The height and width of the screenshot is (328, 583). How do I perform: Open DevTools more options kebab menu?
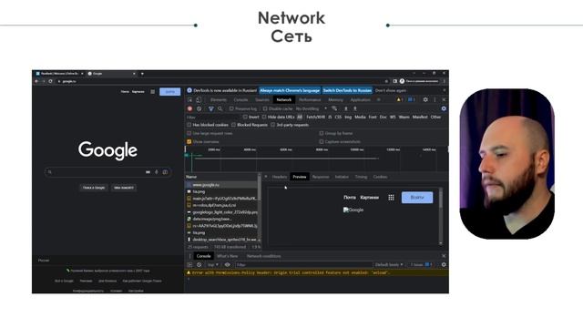435,99
